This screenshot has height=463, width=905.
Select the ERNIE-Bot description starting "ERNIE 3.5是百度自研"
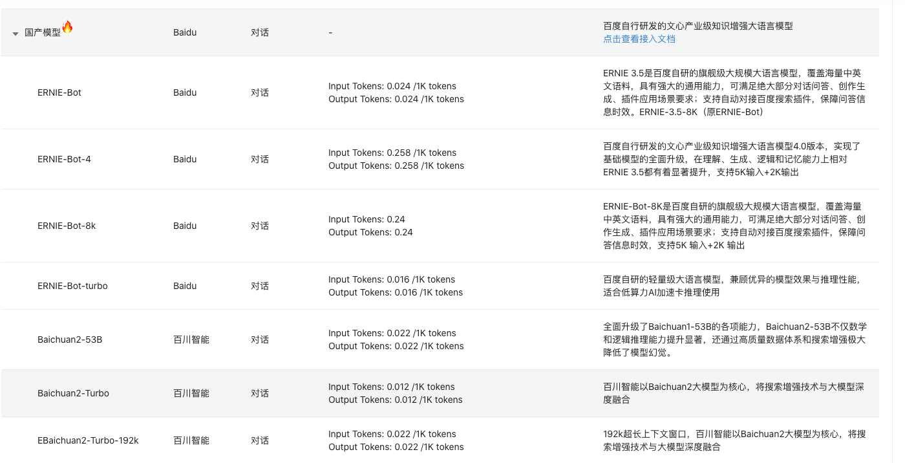(x=734, y=92)
